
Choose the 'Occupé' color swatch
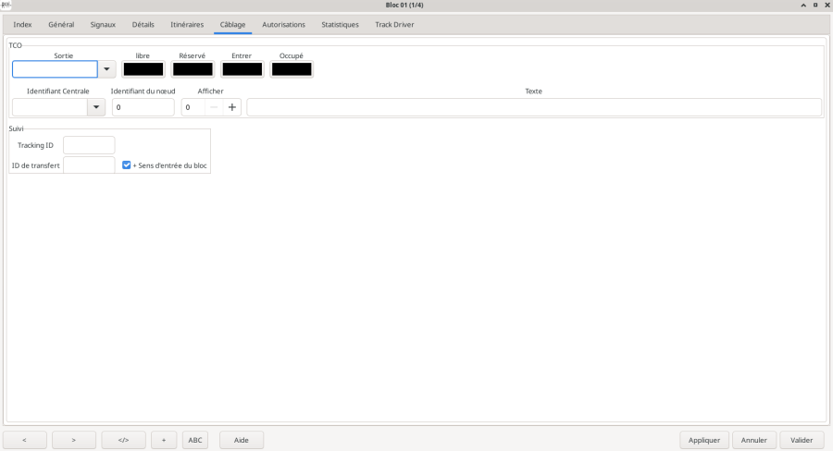click(292, 69)
